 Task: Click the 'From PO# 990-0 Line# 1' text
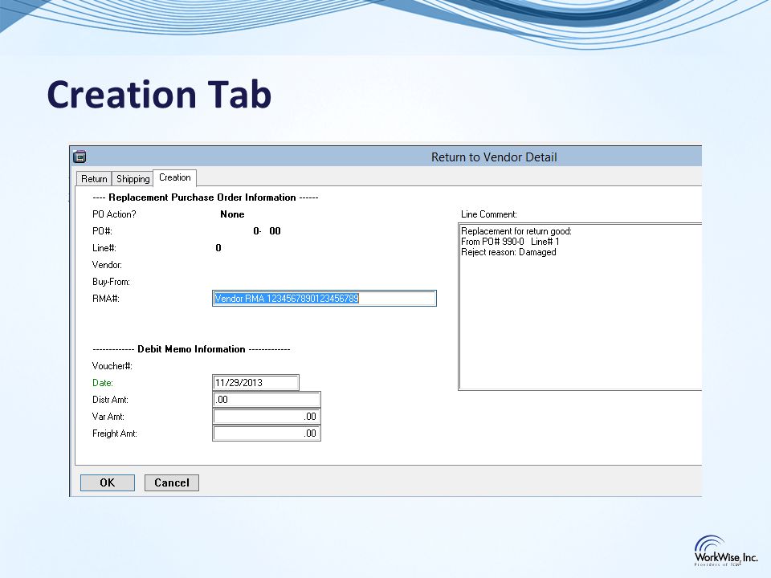click(510, 242)
